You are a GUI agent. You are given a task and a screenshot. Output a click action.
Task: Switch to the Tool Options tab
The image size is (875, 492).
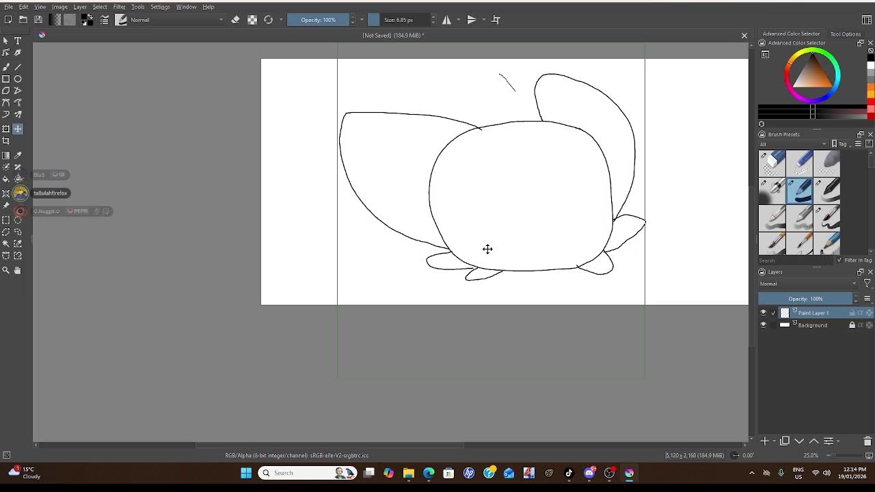846,34
